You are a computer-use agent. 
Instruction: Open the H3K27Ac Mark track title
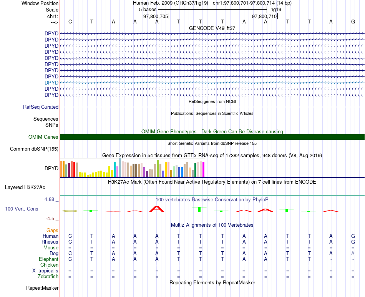(x=212, y=182)
